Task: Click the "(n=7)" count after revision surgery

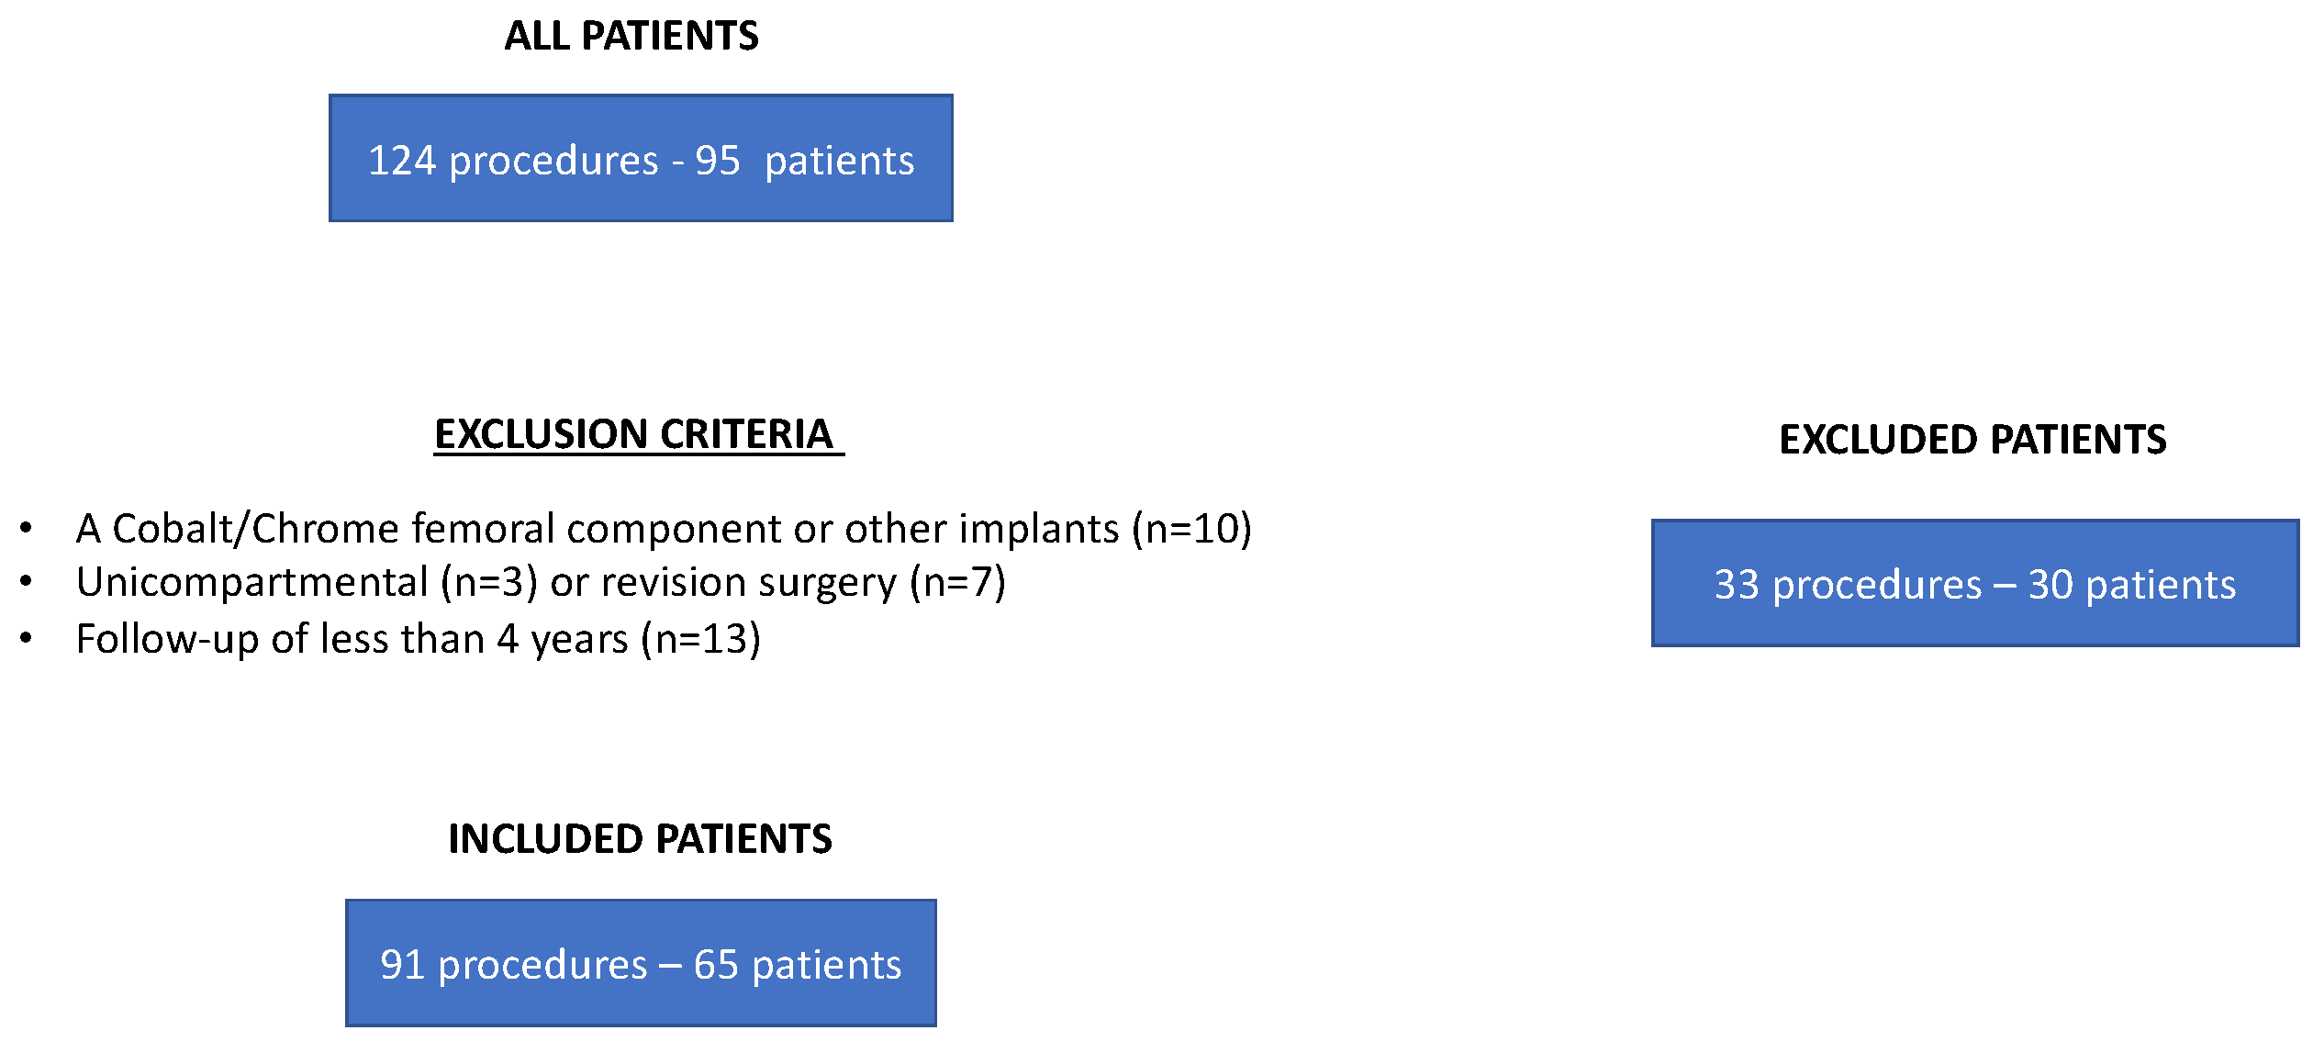Action: point(958,582)
